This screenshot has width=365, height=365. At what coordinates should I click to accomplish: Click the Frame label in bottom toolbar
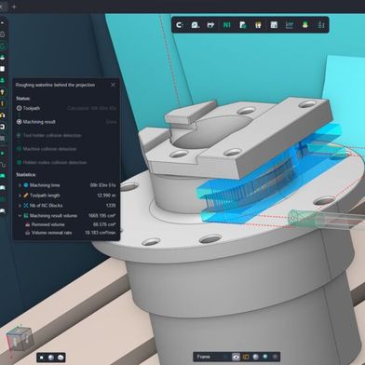click(204, 357)
